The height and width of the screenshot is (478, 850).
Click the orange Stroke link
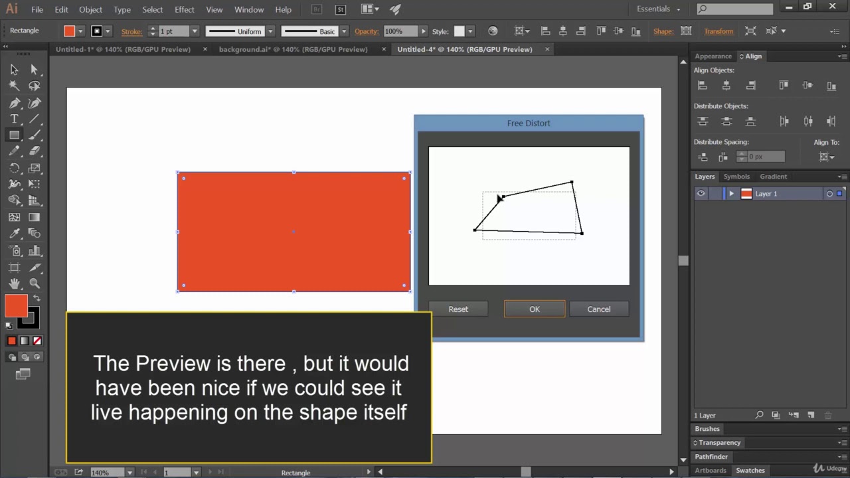click(x=131, y=31)
